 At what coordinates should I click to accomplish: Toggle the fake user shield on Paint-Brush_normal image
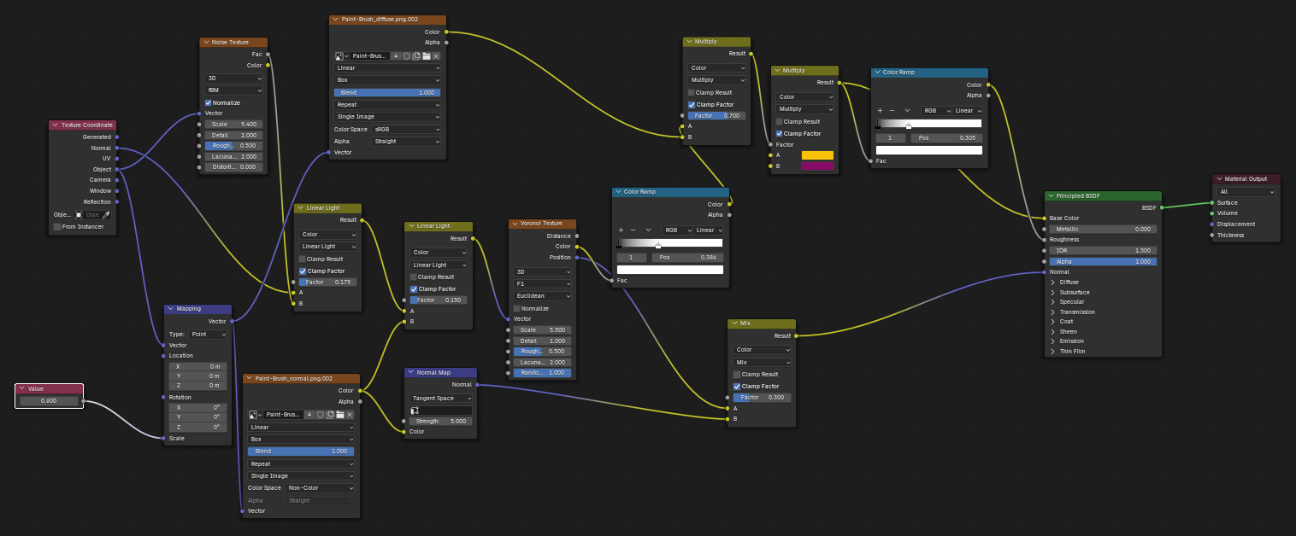(x=321, y=416)
